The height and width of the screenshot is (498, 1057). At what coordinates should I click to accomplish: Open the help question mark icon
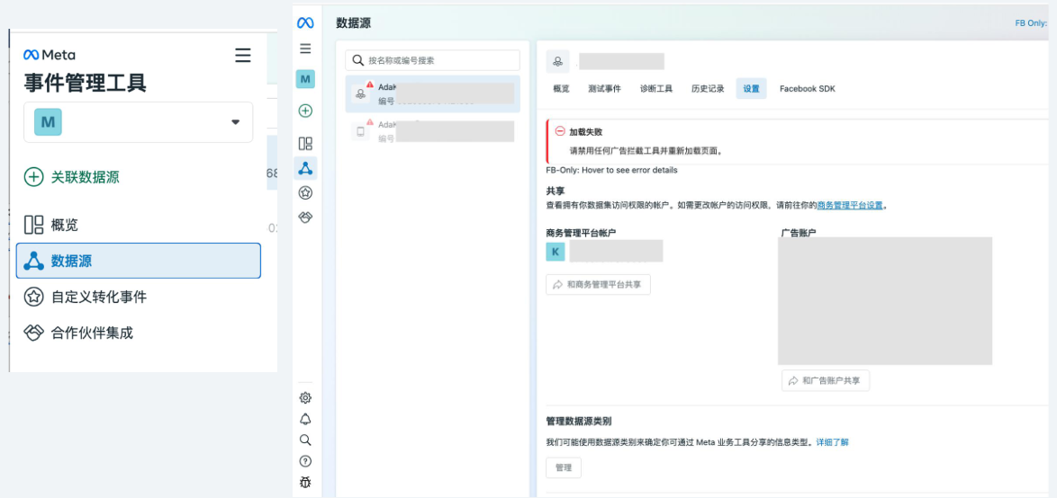pyautogui.click(x=305, y=461)
